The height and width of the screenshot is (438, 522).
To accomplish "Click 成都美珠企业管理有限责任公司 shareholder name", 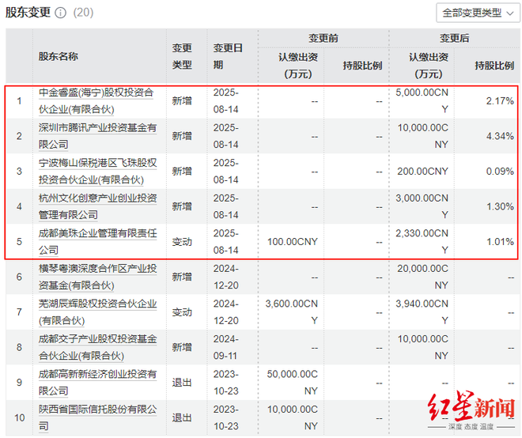I will pos(96,241).
